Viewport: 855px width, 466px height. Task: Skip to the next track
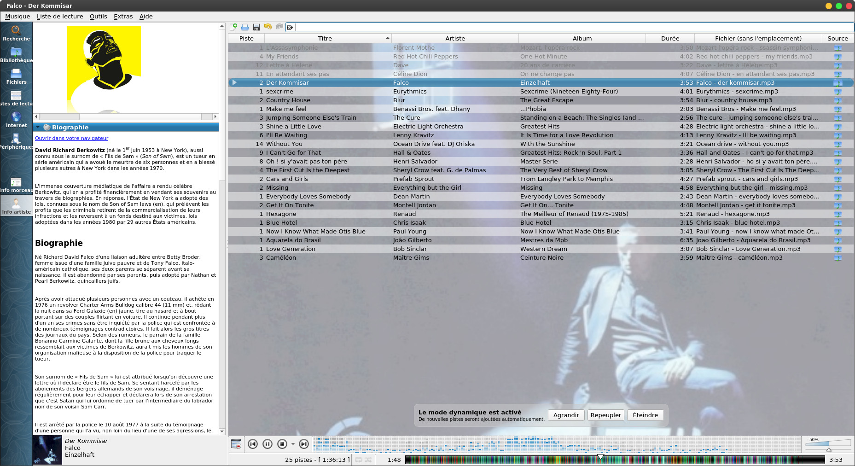click(x=304, y=444)
